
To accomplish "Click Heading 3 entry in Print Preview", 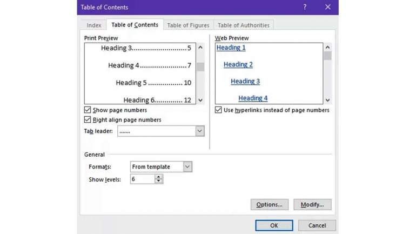I will [146, 48].
